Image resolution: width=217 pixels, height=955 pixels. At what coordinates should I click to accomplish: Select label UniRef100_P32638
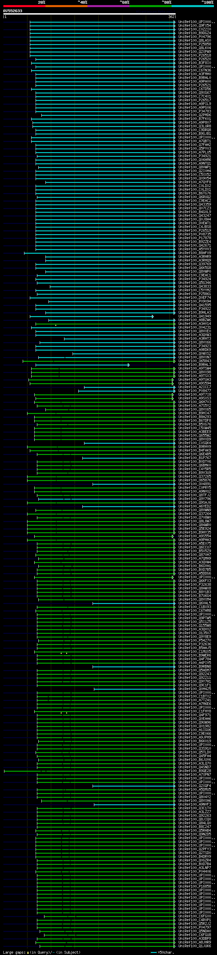[195, 585]
